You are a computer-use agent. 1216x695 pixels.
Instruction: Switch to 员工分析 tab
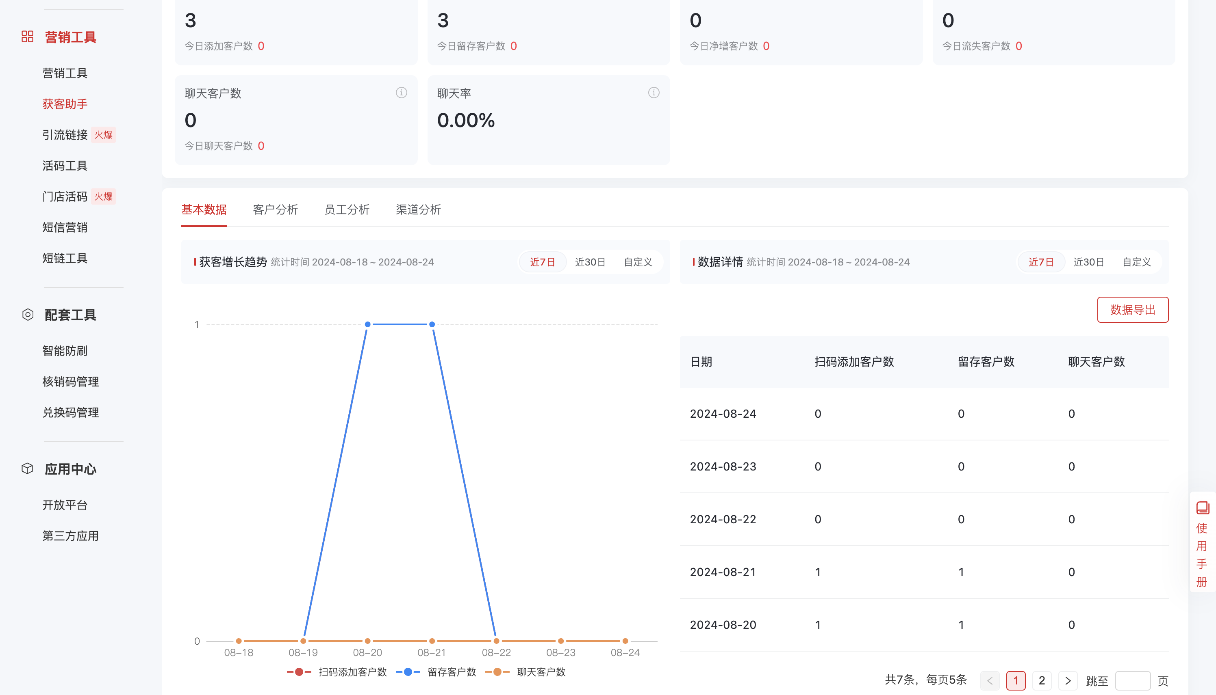347,209
